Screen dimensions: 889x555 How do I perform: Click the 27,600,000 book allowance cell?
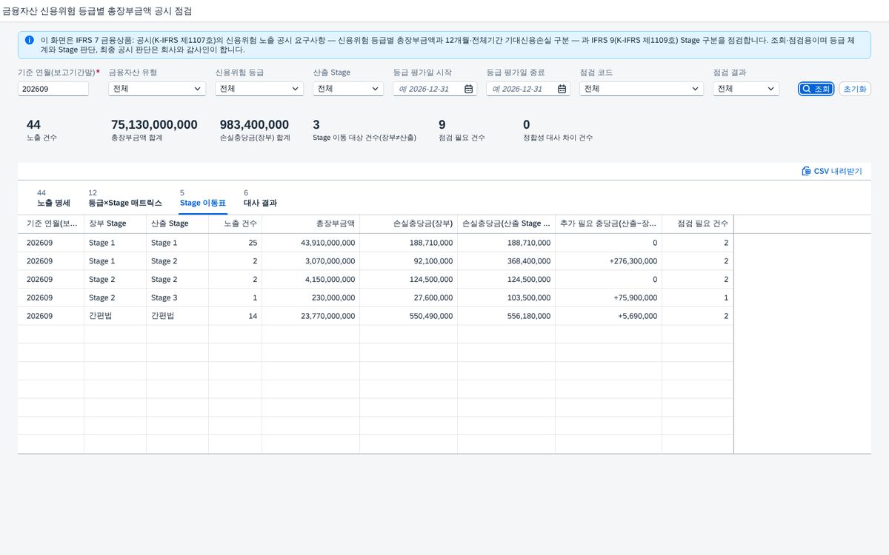[x=408, y=297]
